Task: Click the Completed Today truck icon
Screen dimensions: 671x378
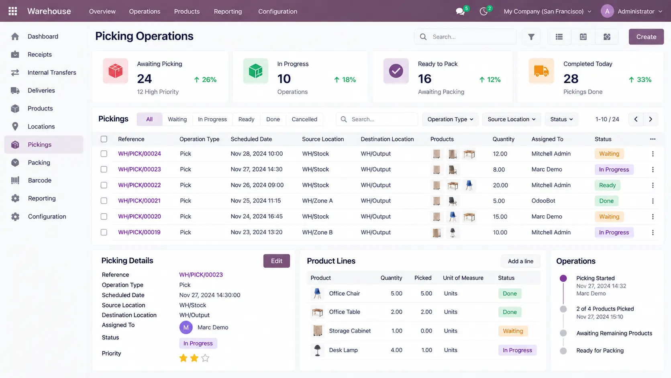Action: 541,71
